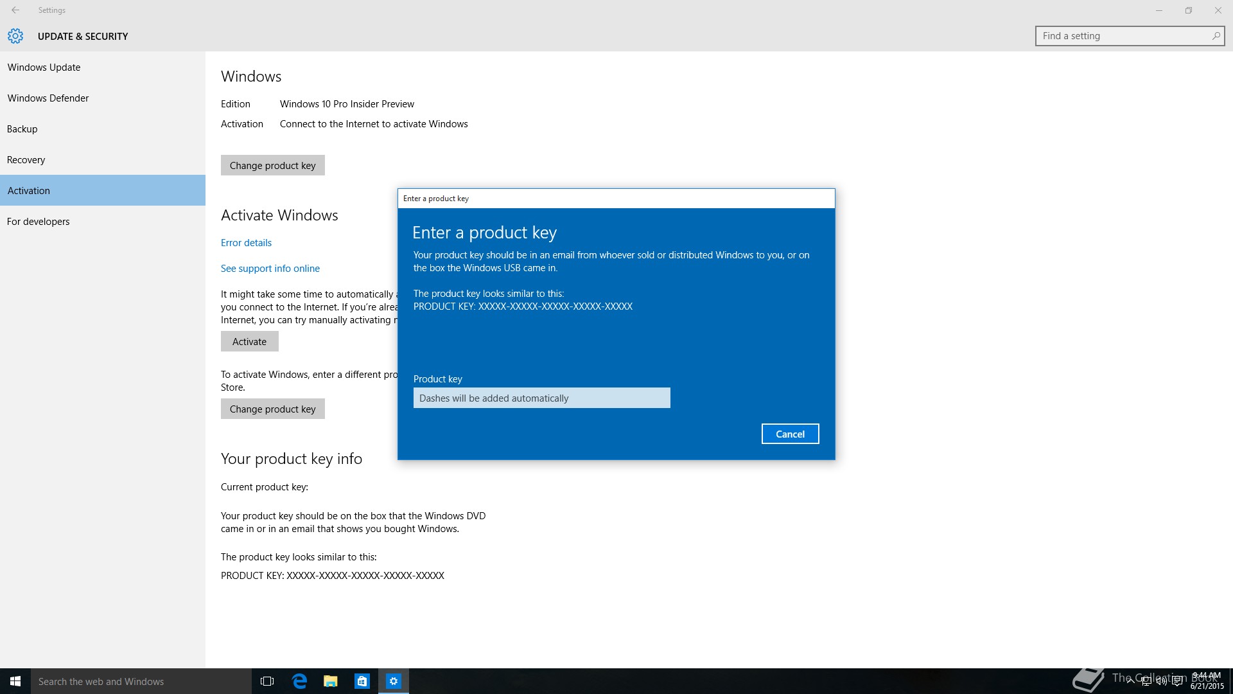Close the Settings window
This screenshot has width=1233, height=694.
click(1218, 10)
